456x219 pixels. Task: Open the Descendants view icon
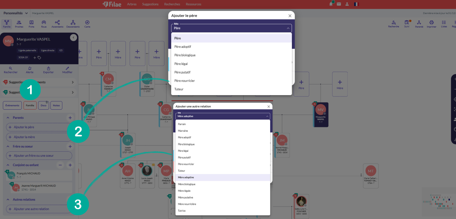point(73,24)
